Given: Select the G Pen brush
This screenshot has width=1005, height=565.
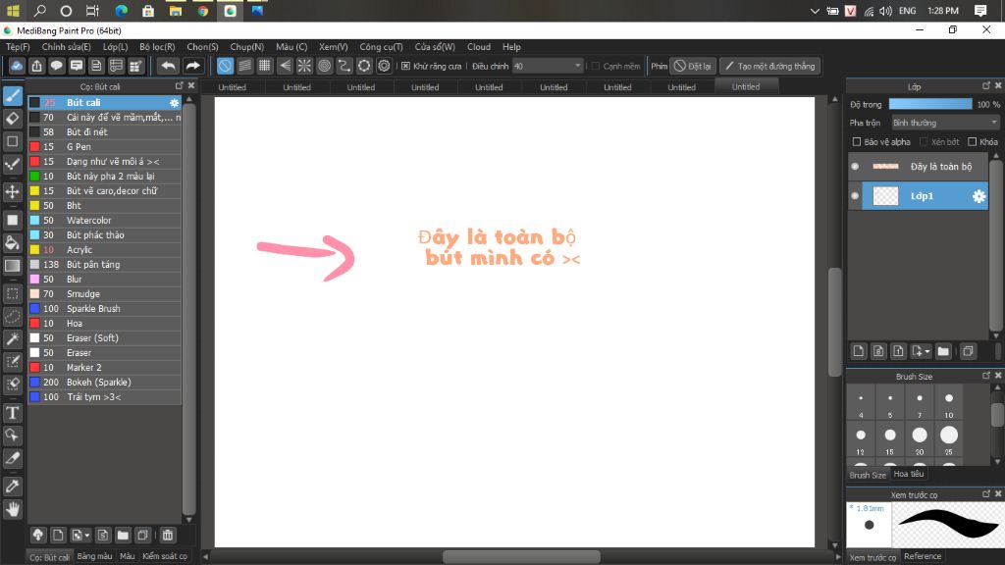Looking at the screenshot, I should click(x=104, y=147).
